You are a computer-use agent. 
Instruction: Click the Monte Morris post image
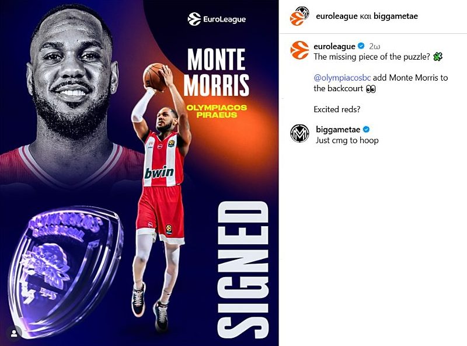click(140, 173)
